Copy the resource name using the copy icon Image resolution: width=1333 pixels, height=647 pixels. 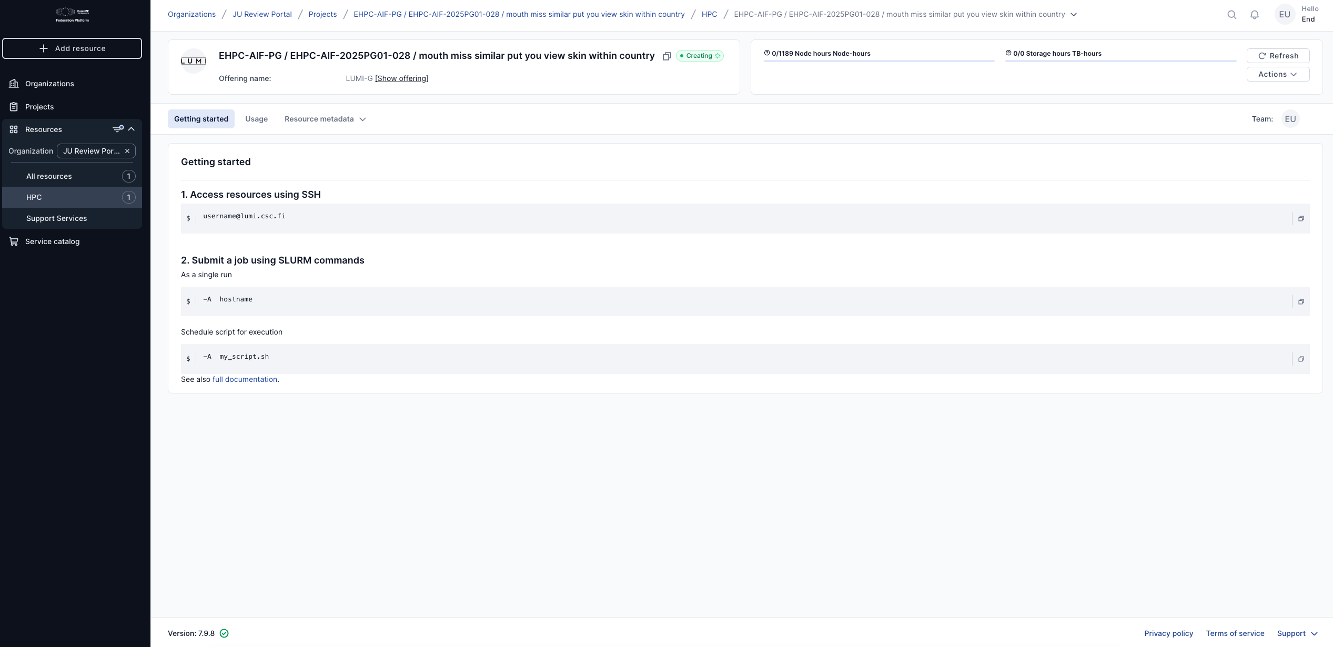666,56
